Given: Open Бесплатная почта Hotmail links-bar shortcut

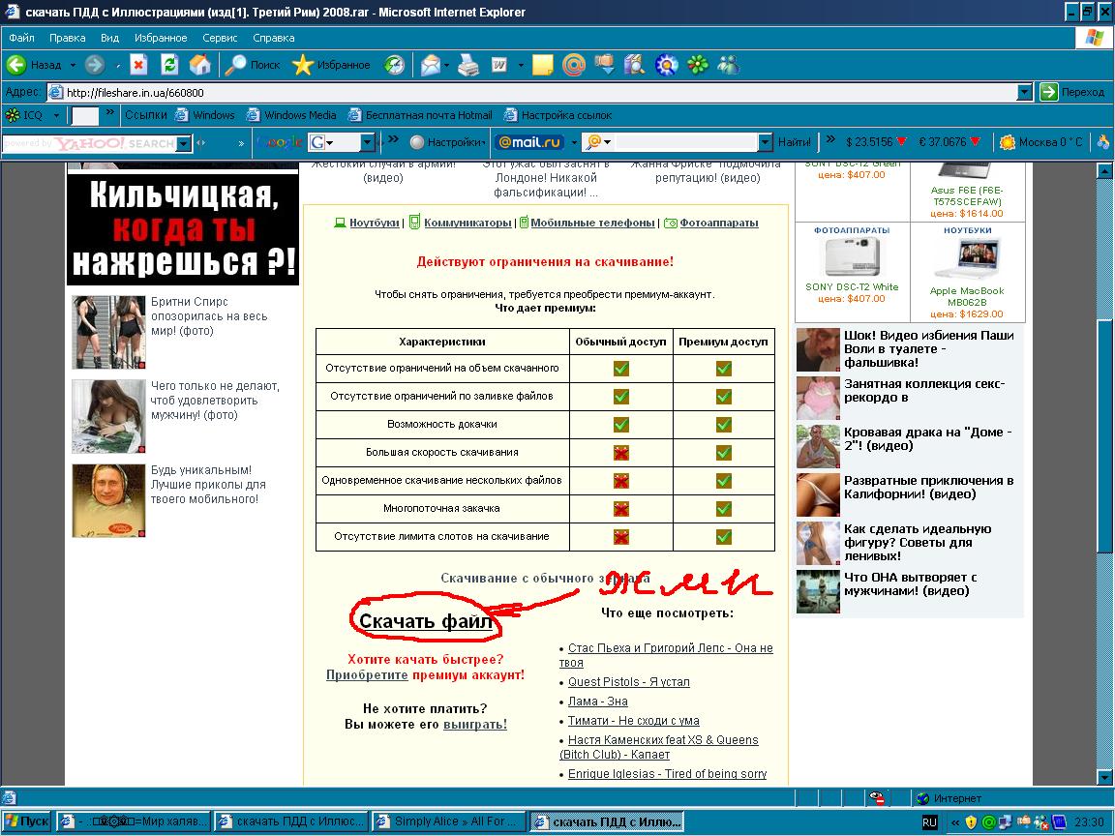Looking at the screenshot, I should pos(421,115).
